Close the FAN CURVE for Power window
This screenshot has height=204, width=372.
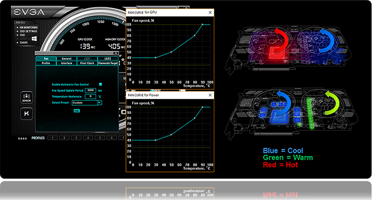point(210,95)
